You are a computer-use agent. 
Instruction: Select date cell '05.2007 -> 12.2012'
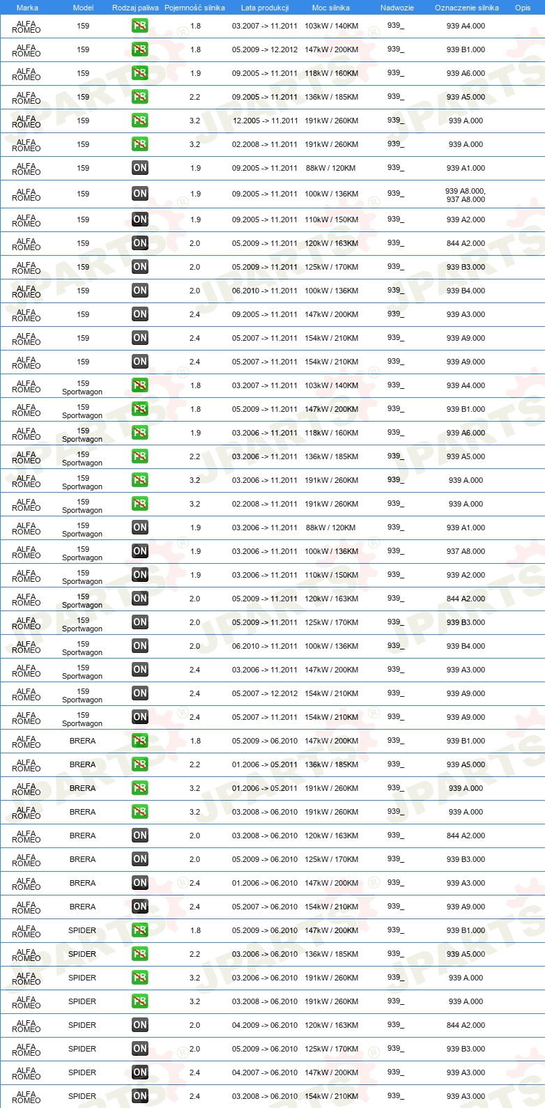coord(265,693)
